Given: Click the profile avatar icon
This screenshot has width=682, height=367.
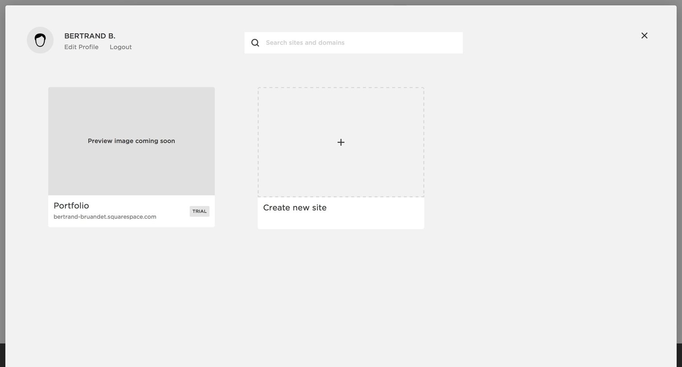Looking at the screenshot, I should coord(40,40).
